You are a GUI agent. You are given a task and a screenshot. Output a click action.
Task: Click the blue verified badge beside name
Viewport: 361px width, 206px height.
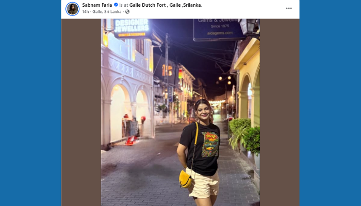click(116, 5)
